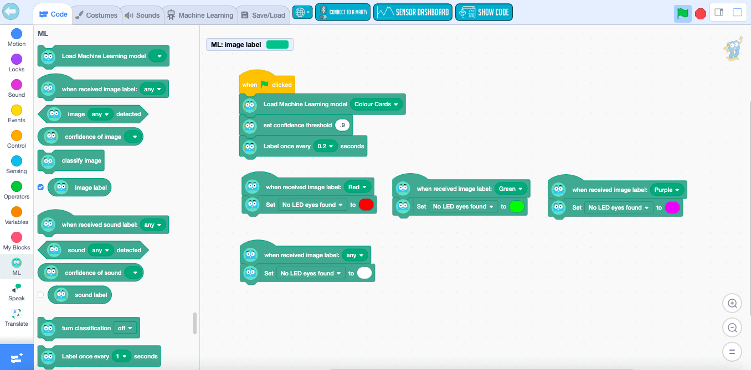The width and height of the screenshot is (751, 370).
Task: Switch to the Costumes tab
Action: tap(96, 15)
